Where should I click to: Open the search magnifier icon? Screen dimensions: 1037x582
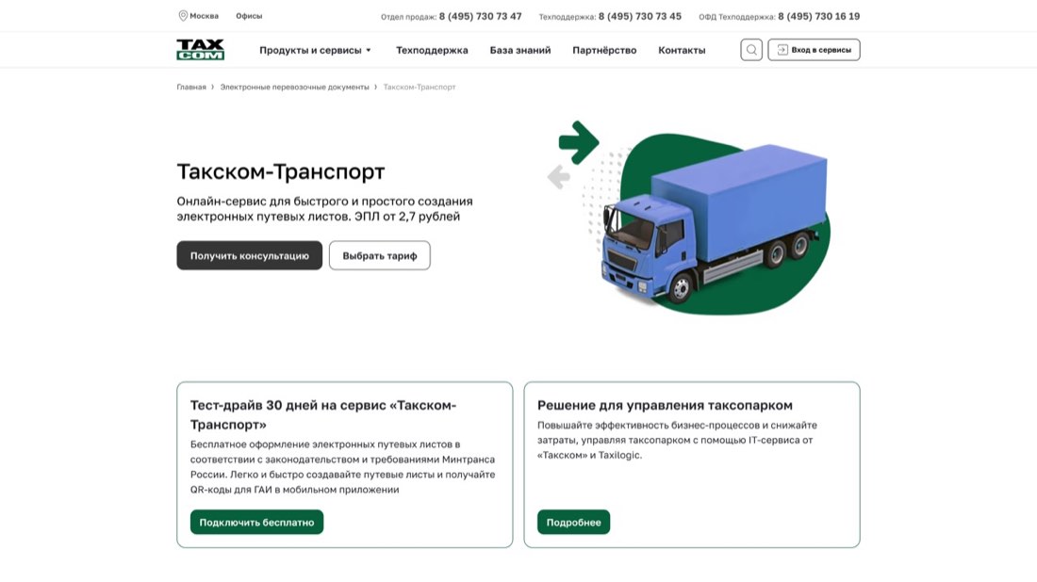751,50
